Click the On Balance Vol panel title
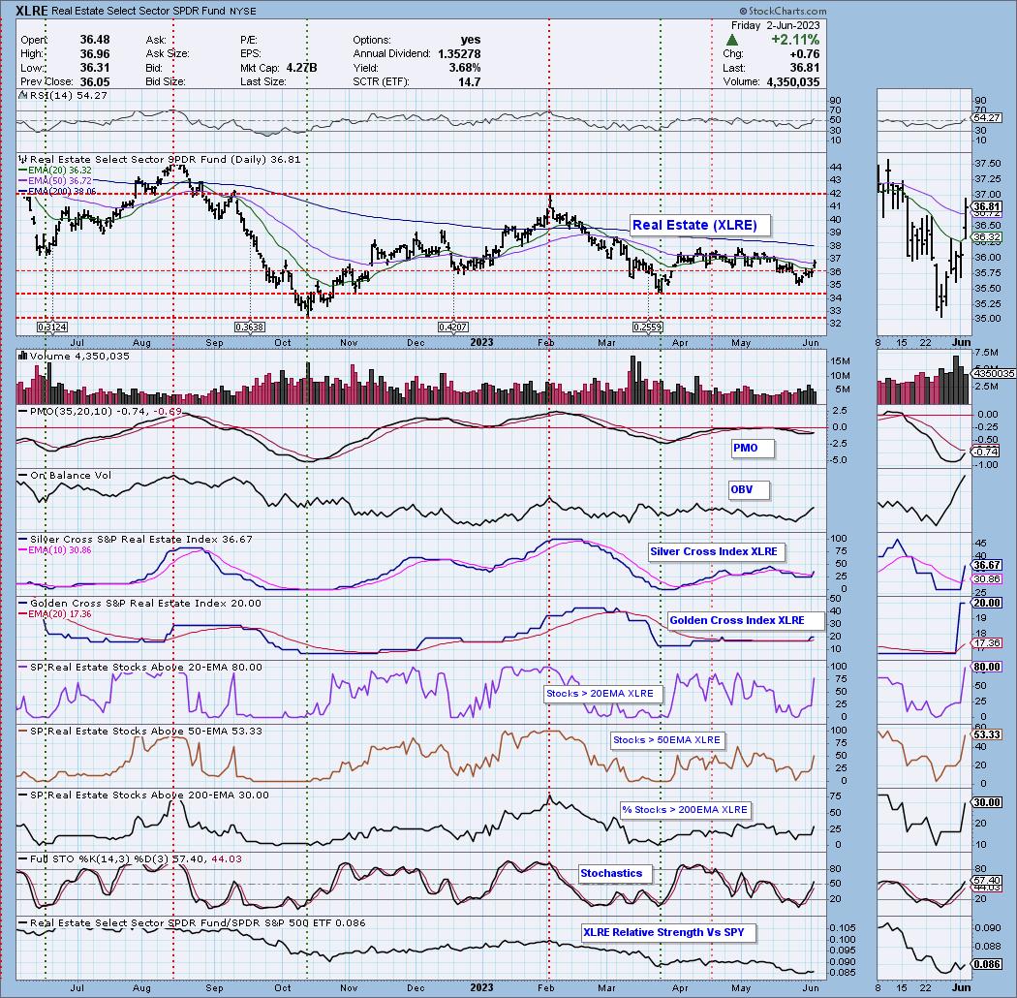Image resolution: width=1017 pixels, height=998 pixels. [x=65, y=476]
